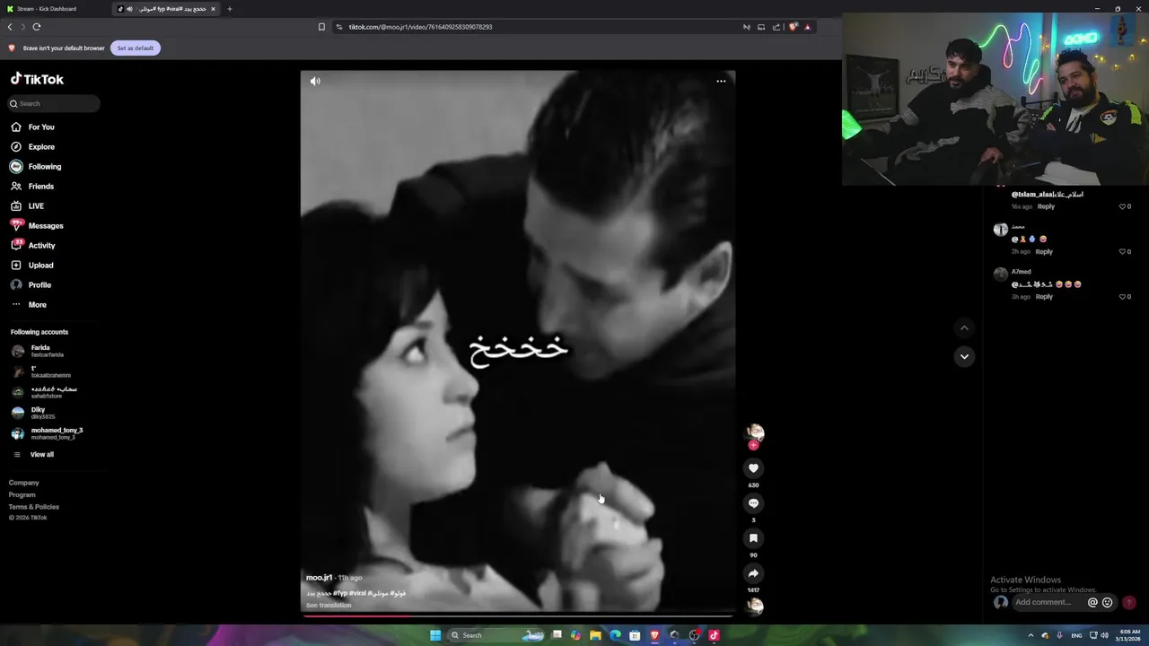
Task: Like the Islam_alaa comment heart
Action: click(x=1122, y=206)
